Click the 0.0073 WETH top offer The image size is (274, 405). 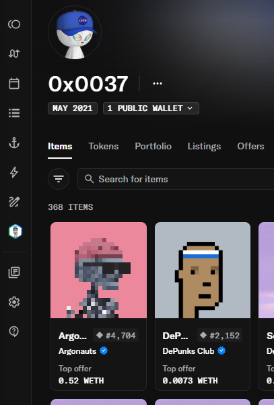pos(191,381)
